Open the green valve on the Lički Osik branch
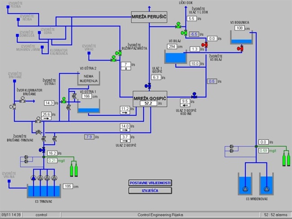 (178, 25)
